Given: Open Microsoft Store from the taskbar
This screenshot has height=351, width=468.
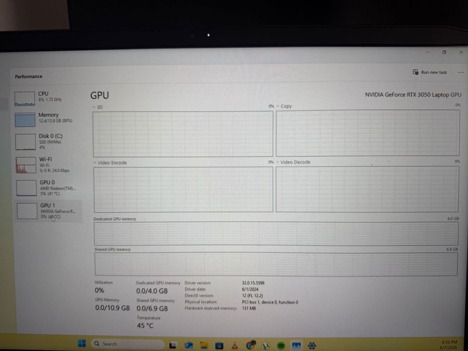Looking at the screenshot, I should pyautogui.click(x=219, y=345).
